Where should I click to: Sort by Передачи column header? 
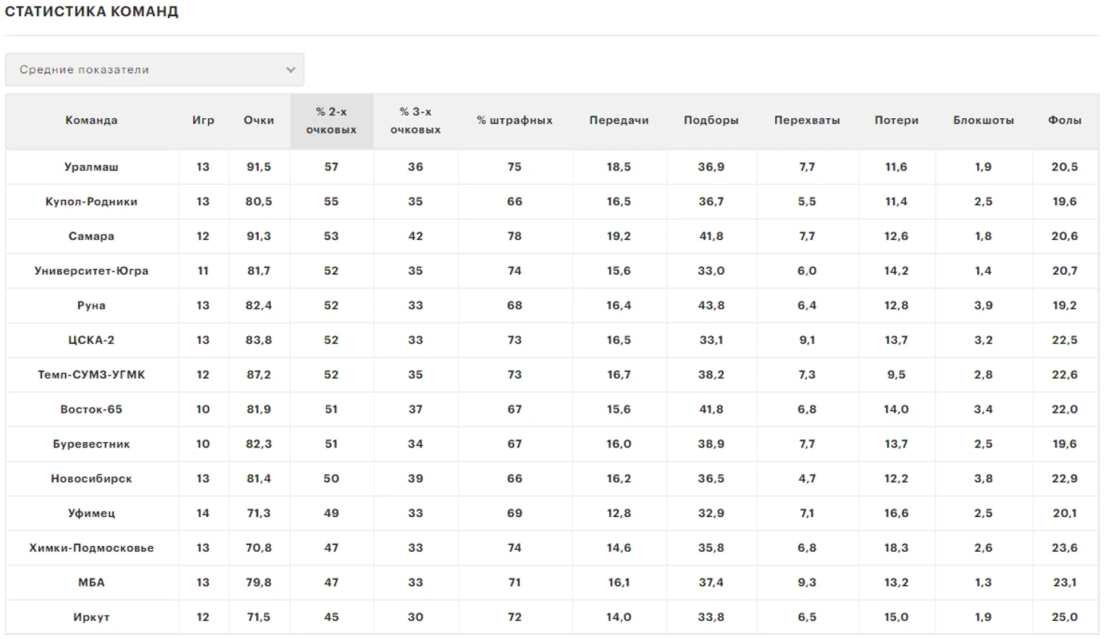click(619, 120)
